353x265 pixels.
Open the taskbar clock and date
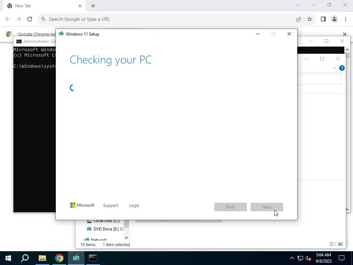pos(323,258)
